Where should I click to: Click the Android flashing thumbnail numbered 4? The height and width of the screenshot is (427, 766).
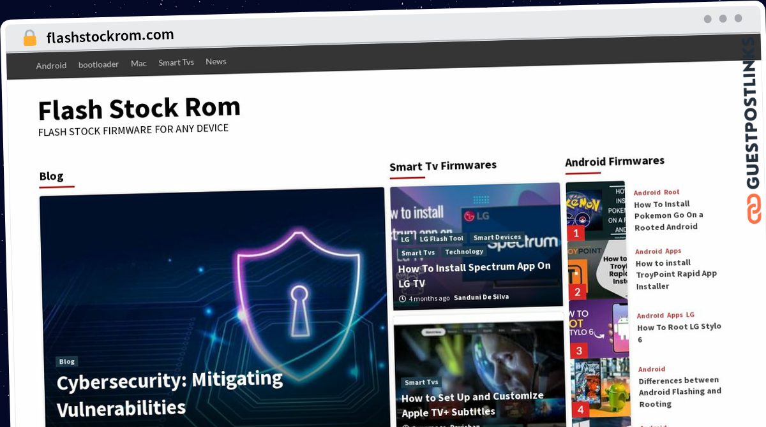[601, 387]
